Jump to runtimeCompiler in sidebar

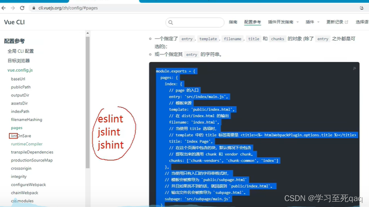(x=27, y=144)
